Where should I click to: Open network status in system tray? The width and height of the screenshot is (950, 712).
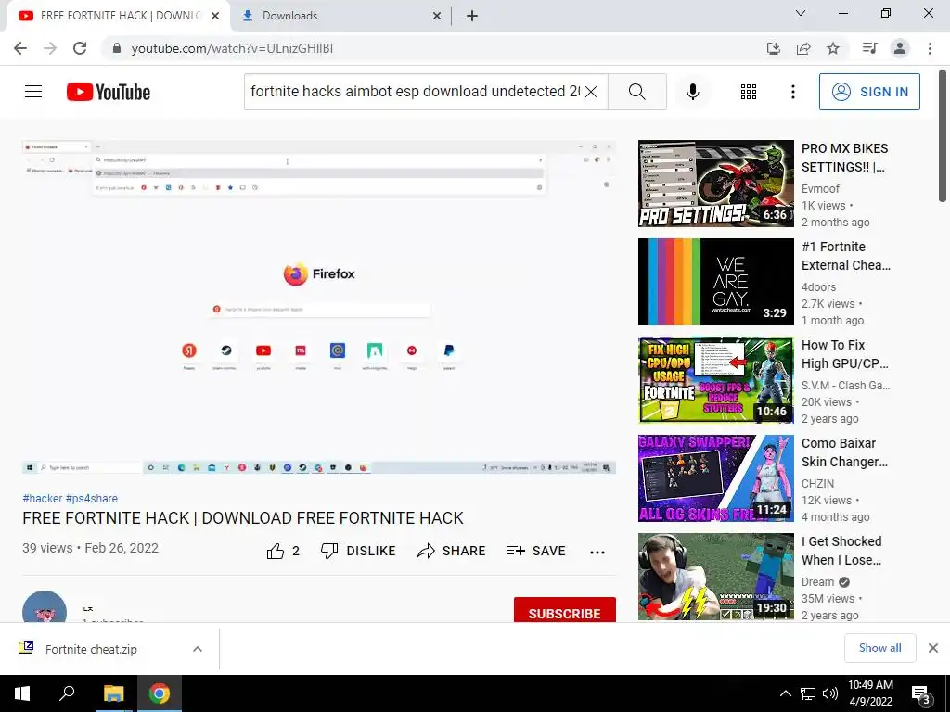808,693
